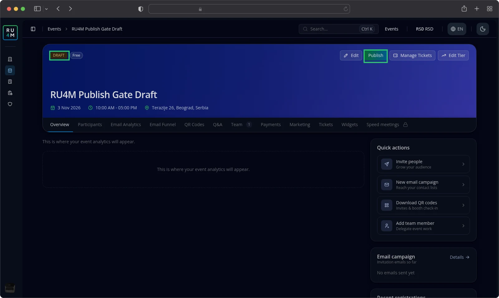Click the RU4M Publish Gate Draft breadcrumb
The width and height of the screenshot is (499, 298).
click(97, 29)
